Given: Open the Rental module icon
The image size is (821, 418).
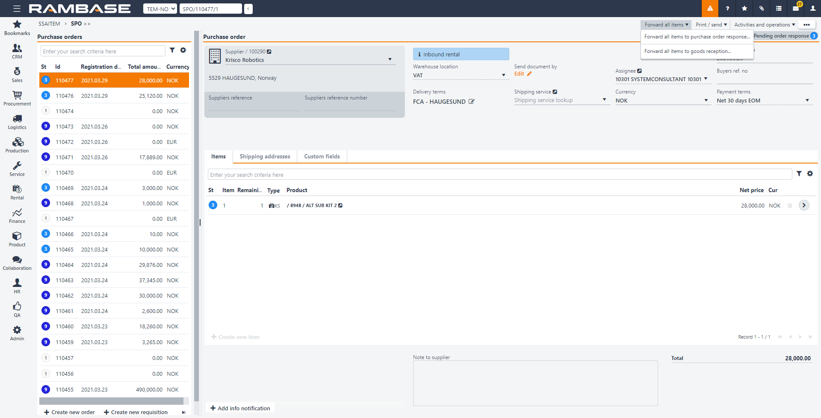Looking at the screenshot, I should pyautogui.click(x=17, y=192).
